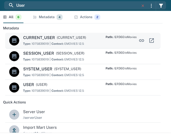Click the CURRENT_USER image icon
The height and width of the screenshot is (134, 171).
point(14,40)
